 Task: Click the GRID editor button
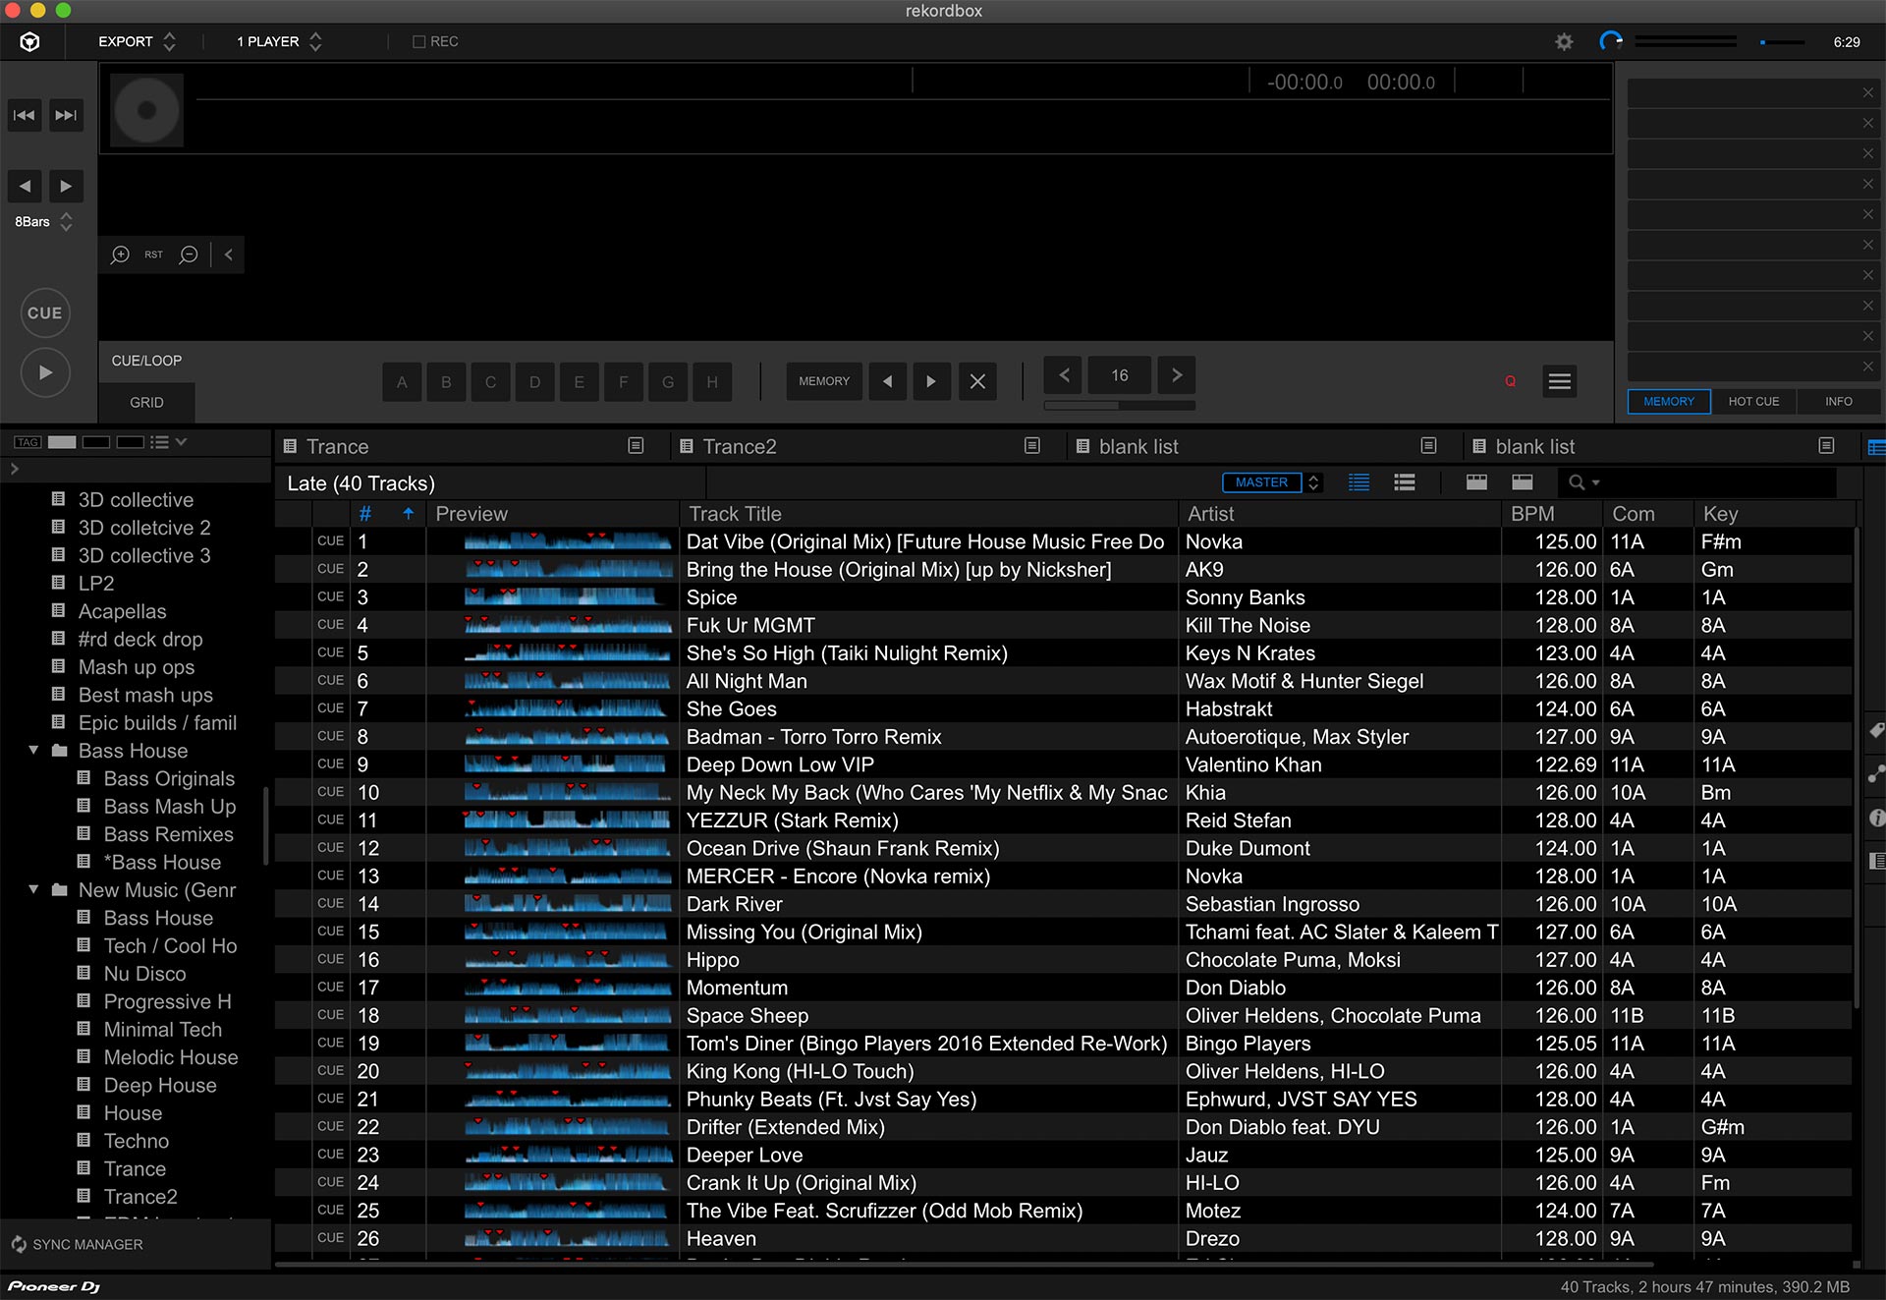[x=146, y=401]
